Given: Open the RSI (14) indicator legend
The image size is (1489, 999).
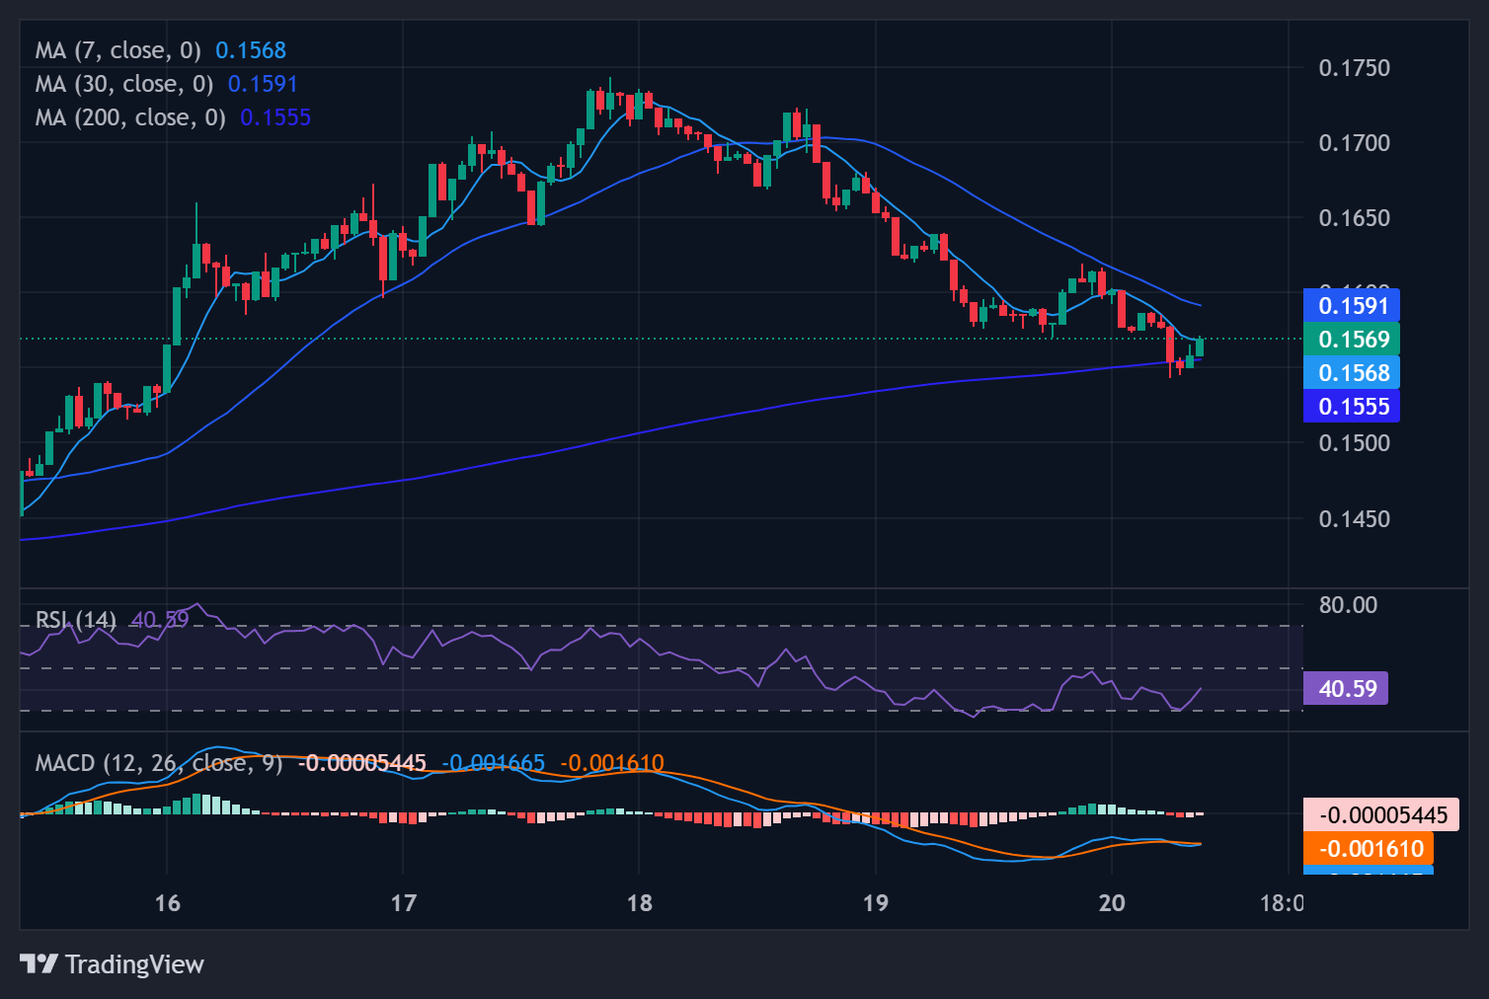Looking at the screenshot, I should [75, 620].
